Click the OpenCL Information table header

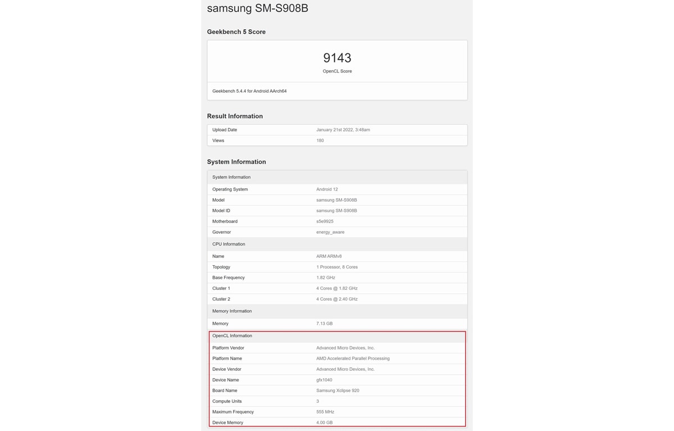tap(232, 336)
